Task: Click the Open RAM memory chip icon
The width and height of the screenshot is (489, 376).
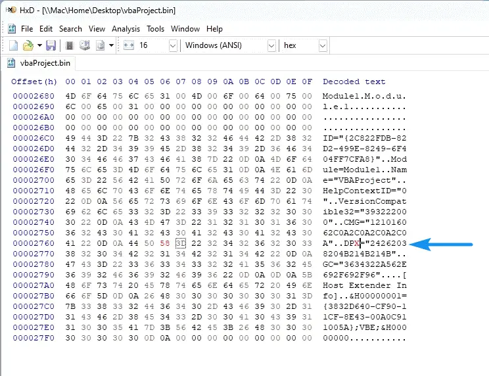Action: (x=70, y=45)
